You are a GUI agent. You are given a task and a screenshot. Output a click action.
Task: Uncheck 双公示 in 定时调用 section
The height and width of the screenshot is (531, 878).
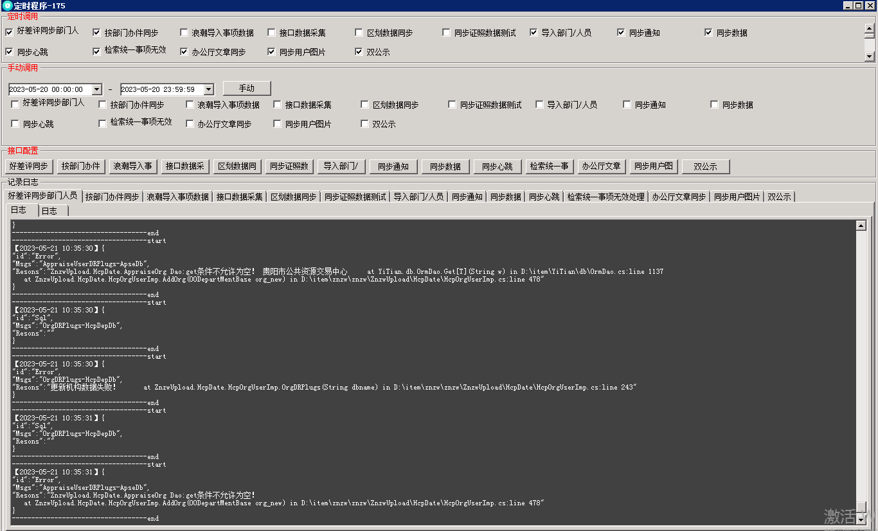tap(359, 51)
